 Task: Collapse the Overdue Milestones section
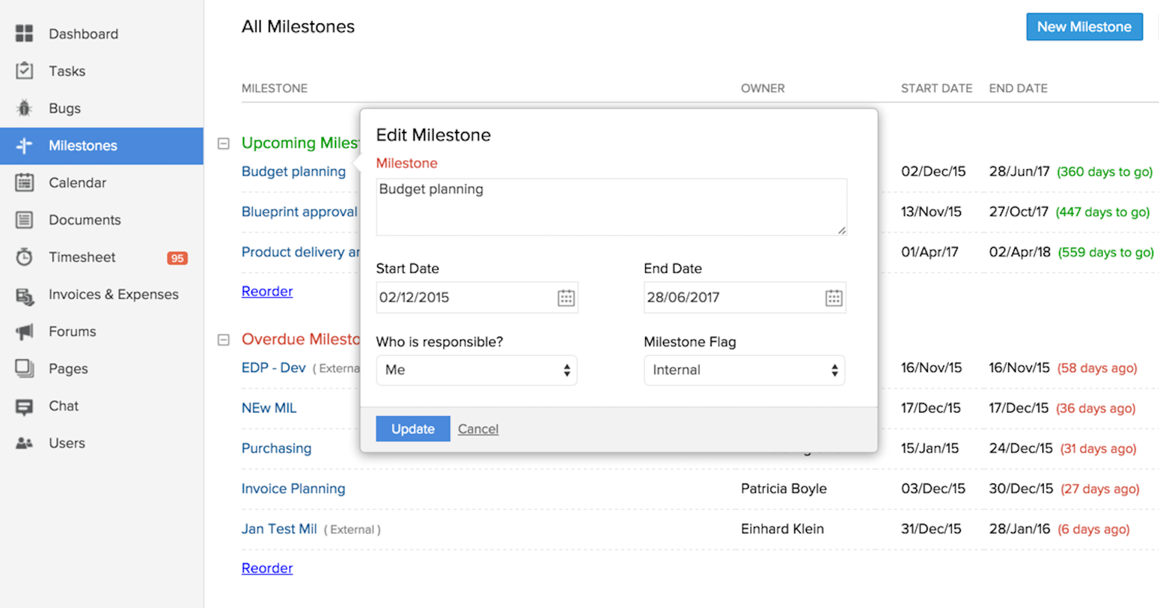coord(224,340)
